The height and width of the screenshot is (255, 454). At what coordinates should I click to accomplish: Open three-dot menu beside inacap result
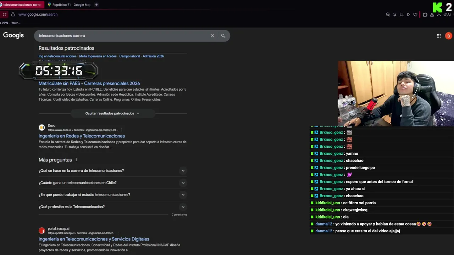click(119, 233)
